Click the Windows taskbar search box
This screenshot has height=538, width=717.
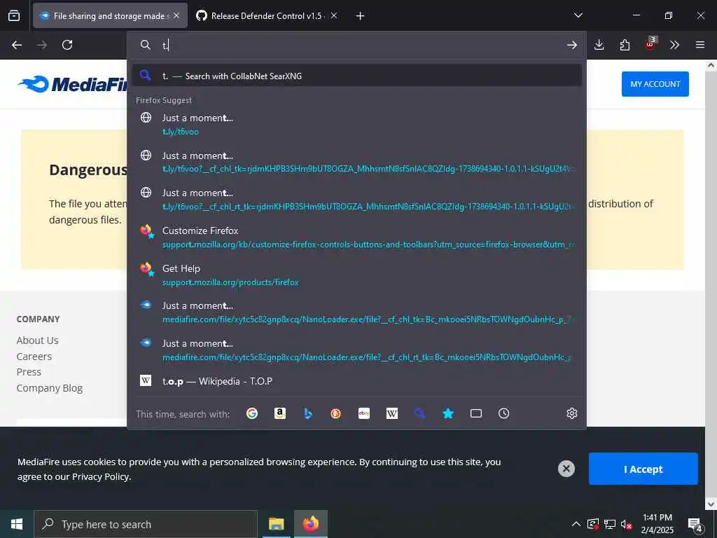(146, 524)
